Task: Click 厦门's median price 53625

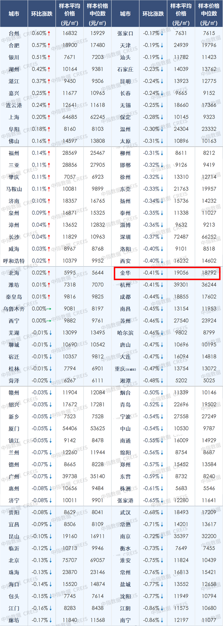Action: click(x=97, y=429)
